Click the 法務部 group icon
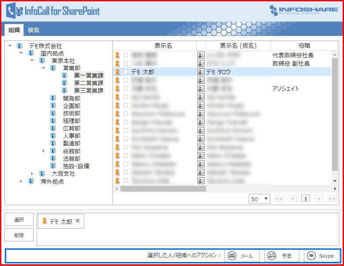The width and height of the screenshot is (344, 266). [53, 158]
